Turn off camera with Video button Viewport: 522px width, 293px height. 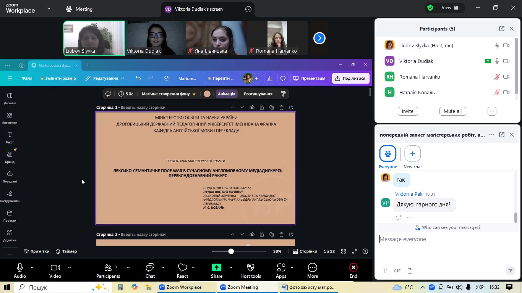pos(55,268)
